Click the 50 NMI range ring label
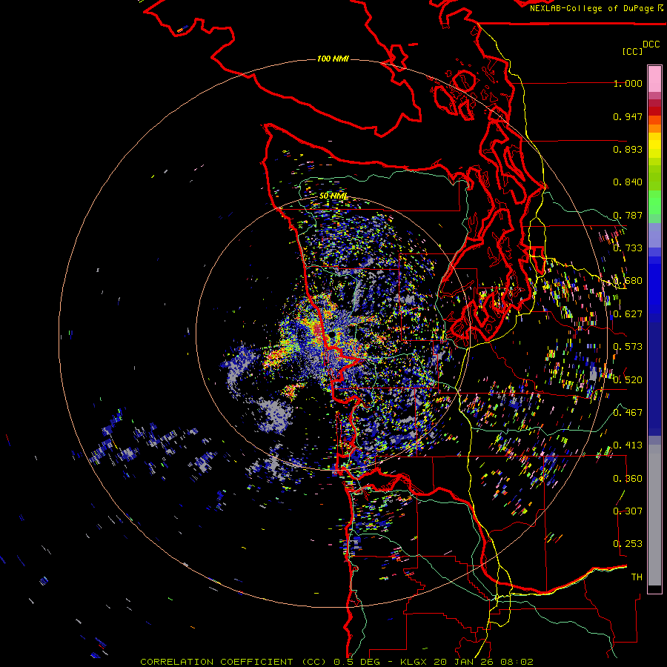This screenshot has width=667, height=667. [333, 196]
